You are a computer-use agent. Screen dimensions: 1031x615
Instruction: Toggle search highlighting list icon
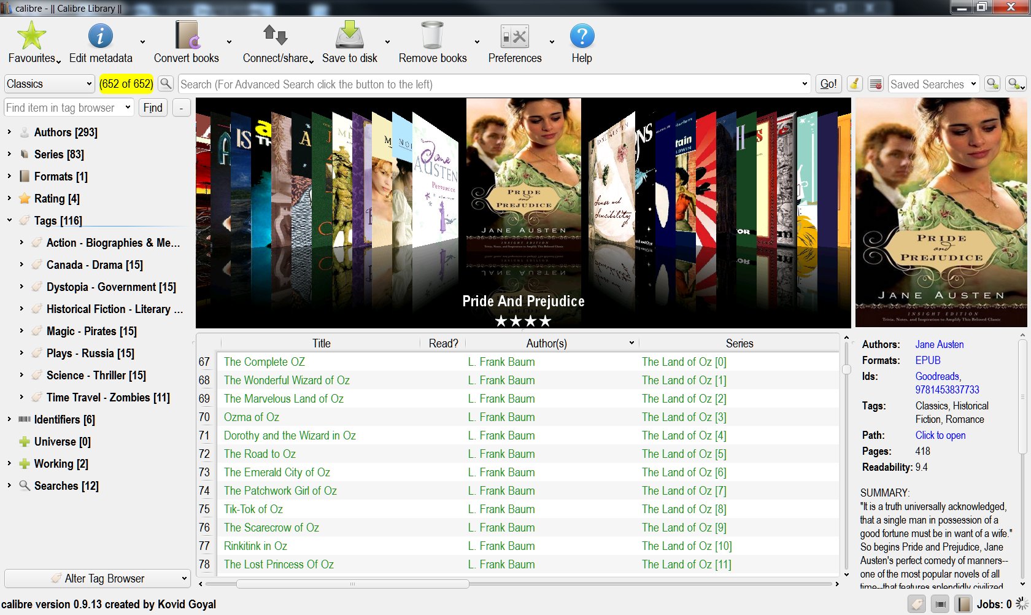point(876,83)
